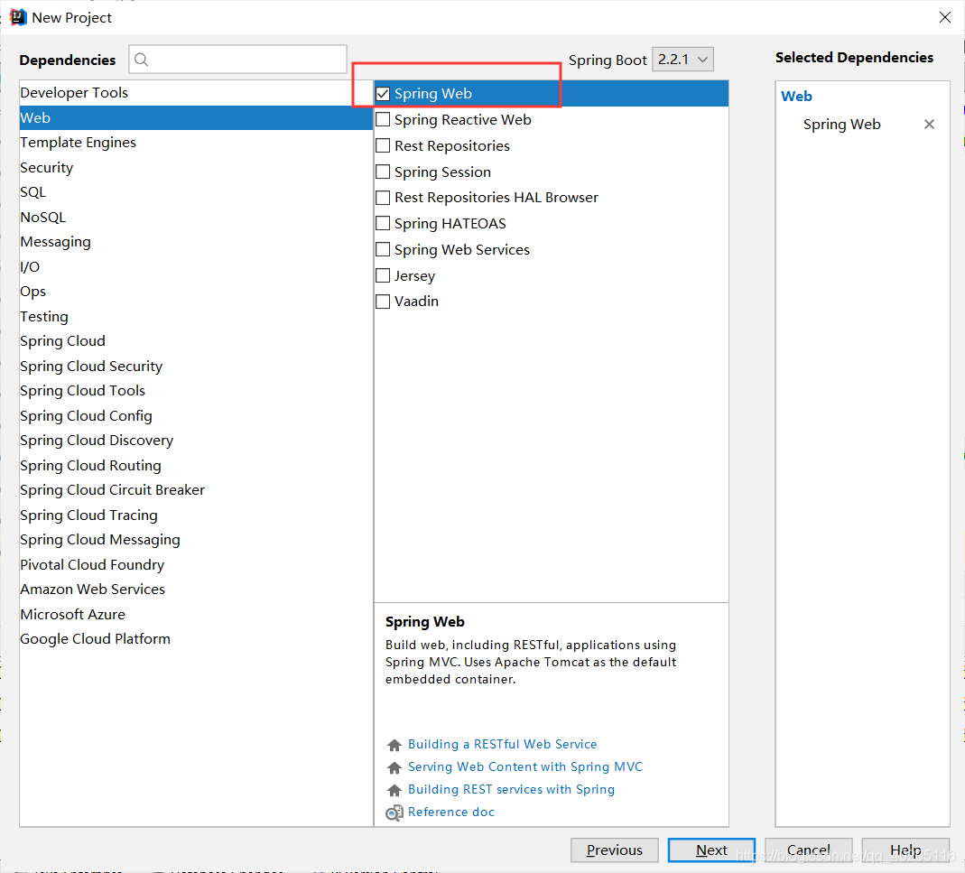Select Amazon Web Services category
Image resolution: width=965 pixels, height=873 pixels.
(x=196, y=590)
